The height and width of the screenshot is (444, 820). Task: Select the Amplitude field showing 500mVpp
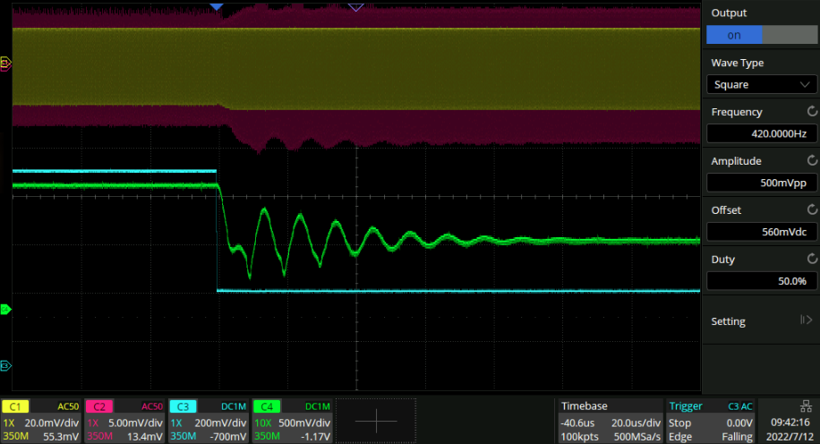pyautogui.click(x=761, y=183)
